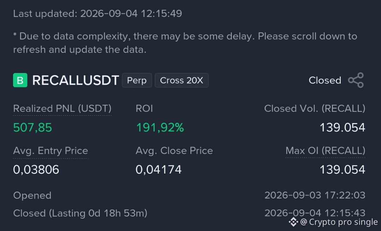381x231 pixels.
Task: Click the ROI column label
Action: tap(144, 109)
